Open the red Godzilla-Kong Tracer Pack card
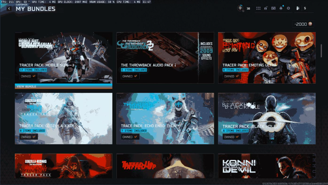This screenshot has height=185, width=328. (64, 166)
